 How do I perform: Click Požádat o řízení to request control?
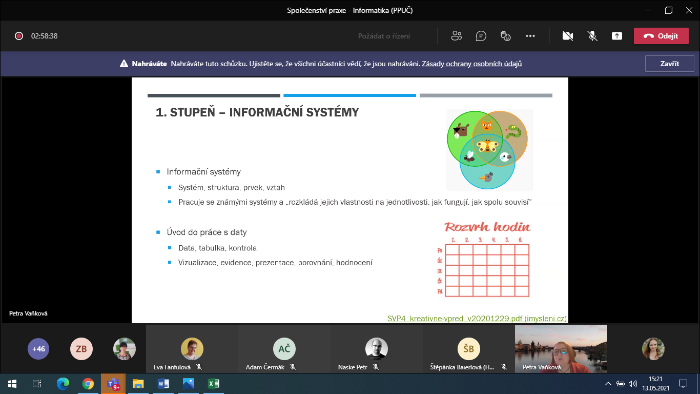[x=384, y=36]
